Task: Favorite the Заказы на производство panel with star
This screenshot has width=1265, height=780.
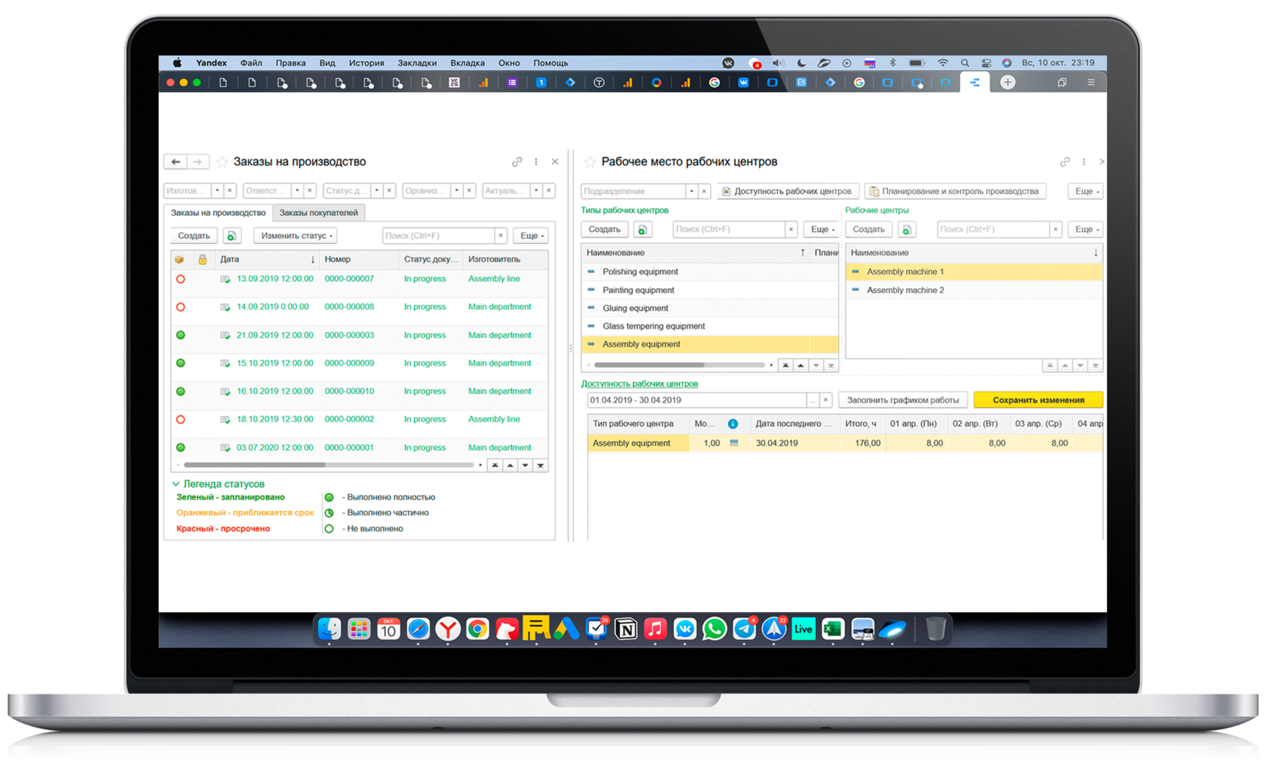Action: tap(222, 162)
